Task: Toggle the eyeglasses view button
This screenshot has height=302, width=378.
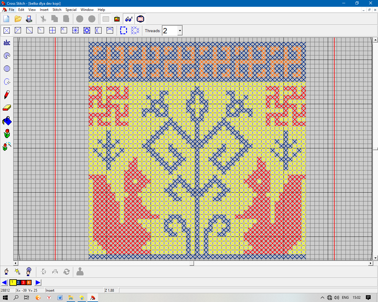Action: tap(129, 19)
